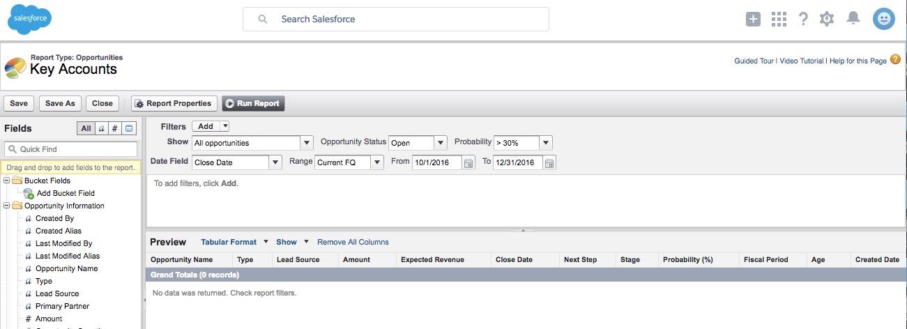Open Help for this Page link
Viewport: 907px width, 329px height.
[858, 61]
